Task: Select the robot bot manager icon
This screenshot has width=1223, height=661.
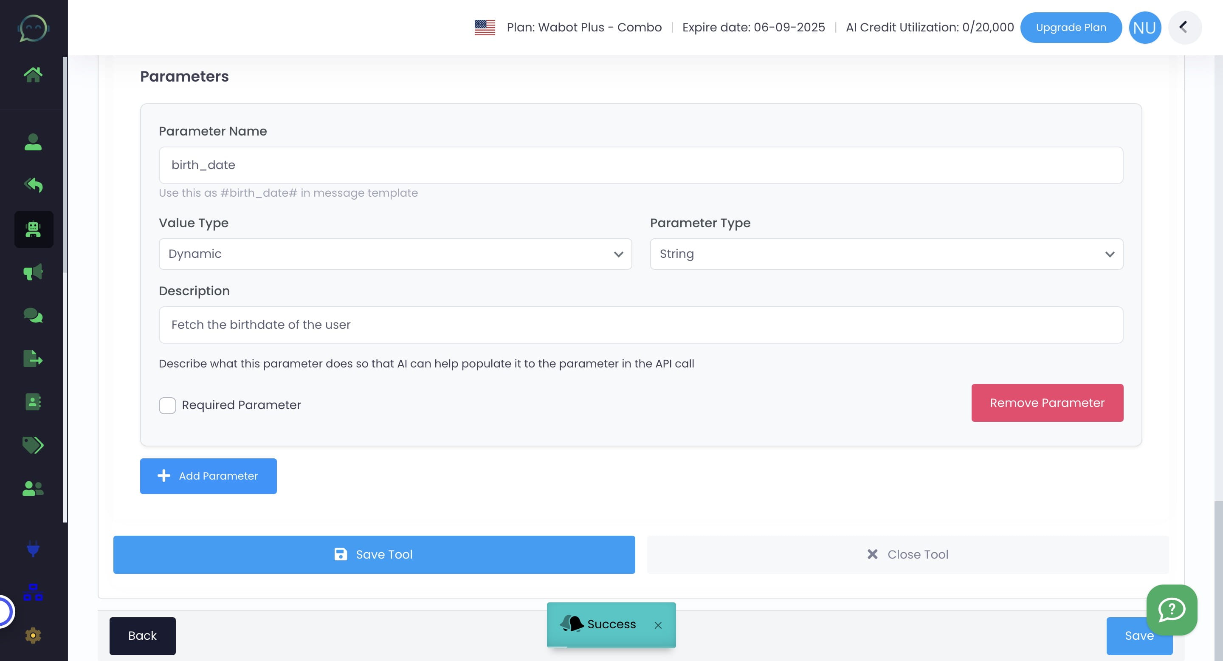Action: click(33, 229)
